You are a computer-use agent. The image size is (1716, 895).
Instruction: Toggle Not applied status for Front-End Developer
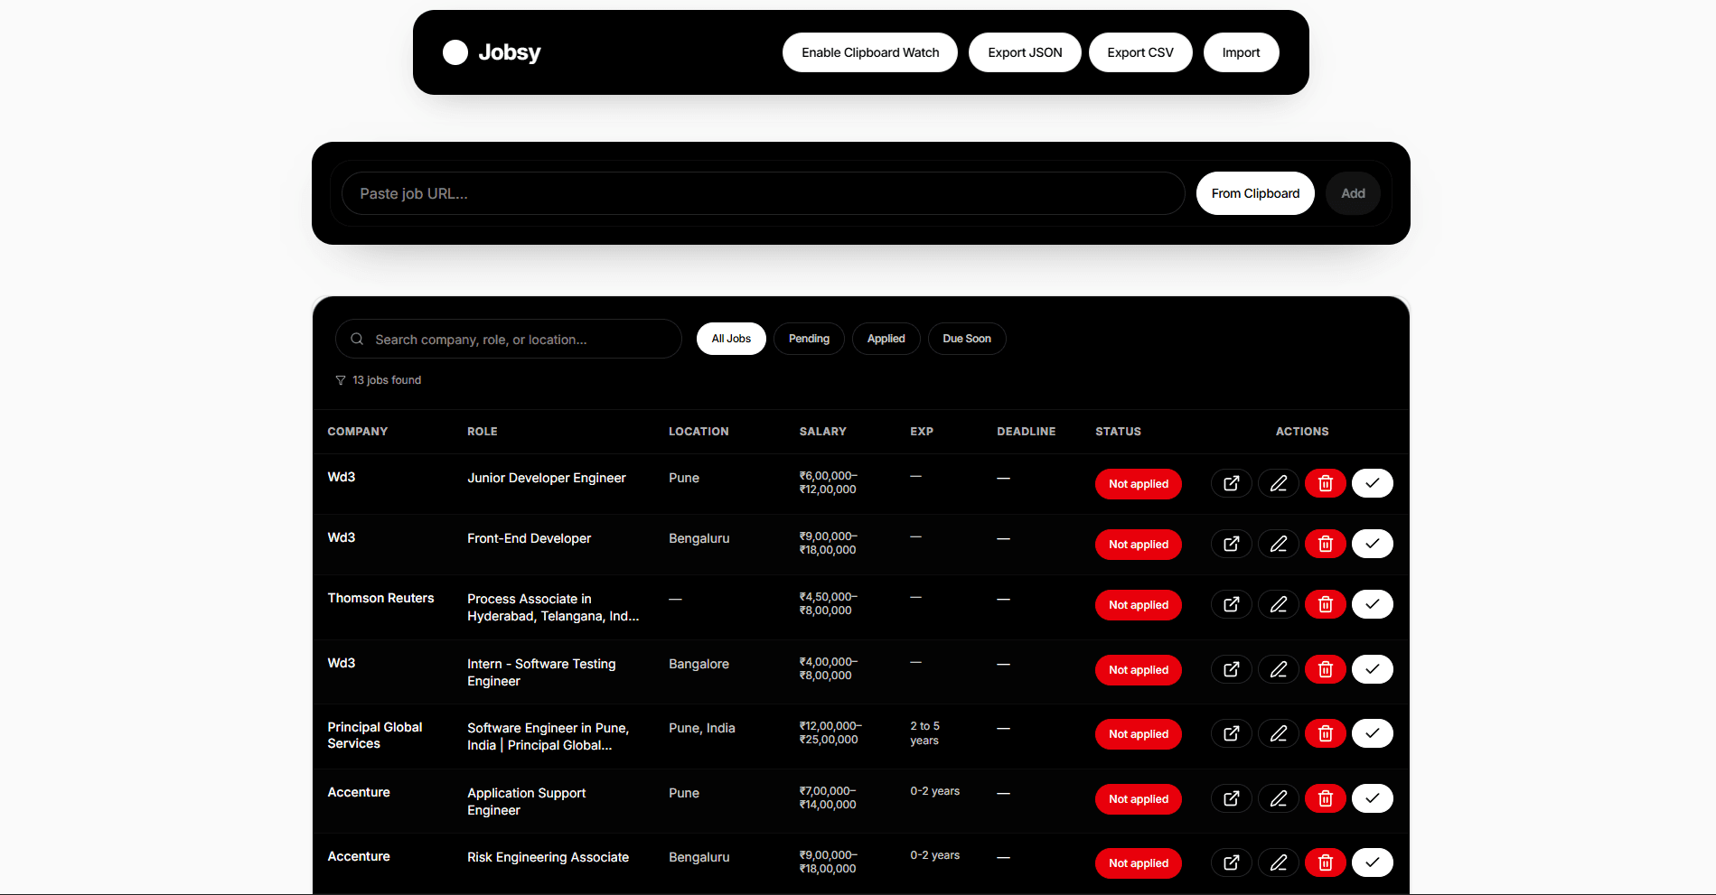[1138, 545]
